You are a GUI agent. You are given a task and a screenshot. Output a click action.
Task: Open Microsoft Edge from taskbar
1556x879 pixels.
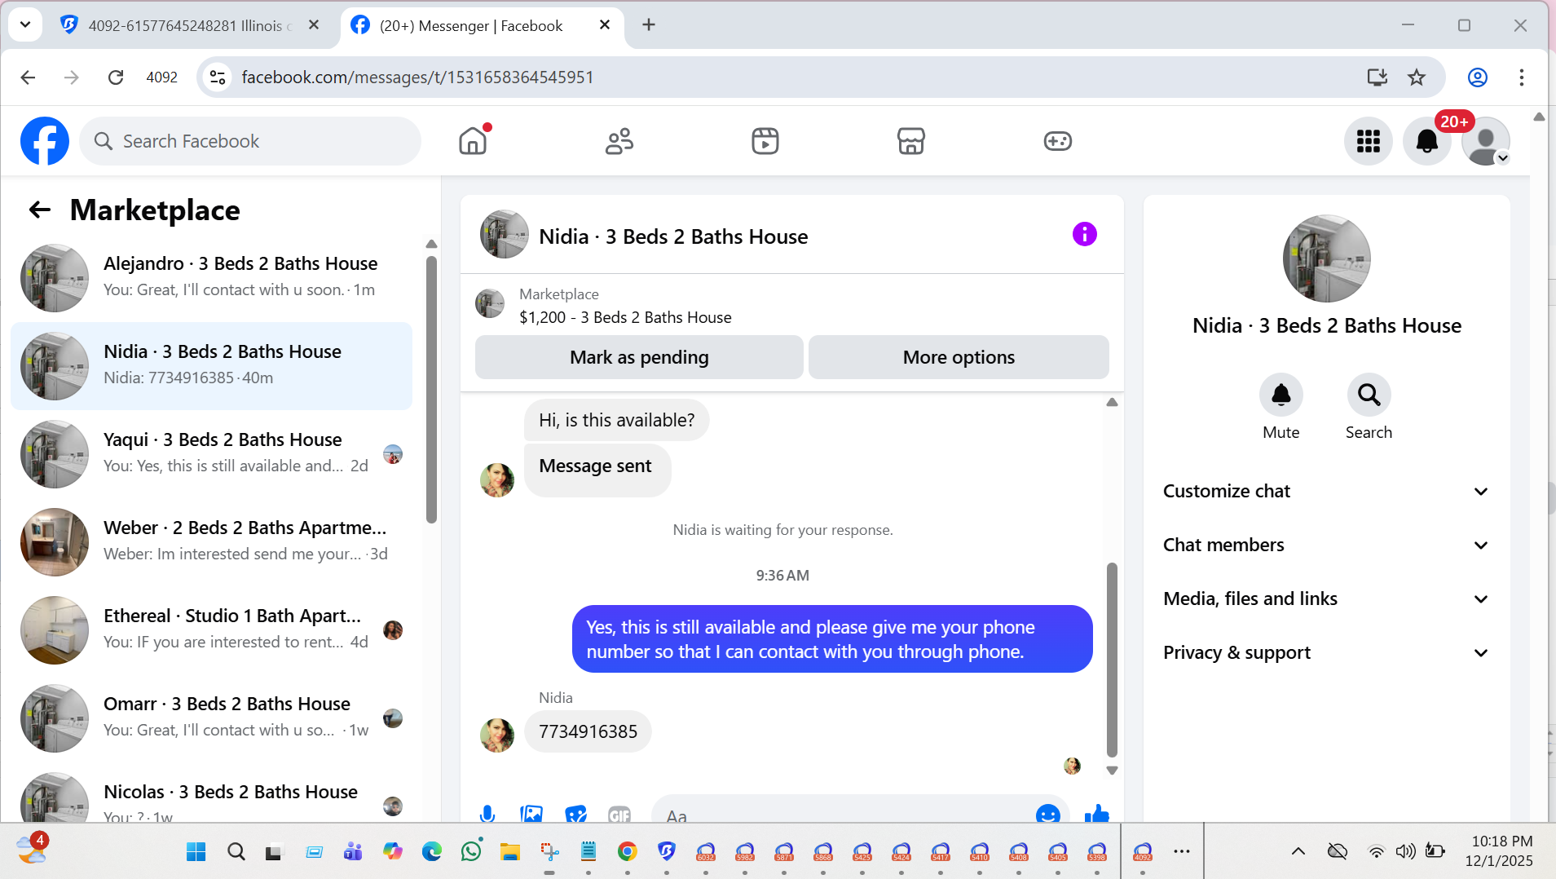(x=432, y=852)
